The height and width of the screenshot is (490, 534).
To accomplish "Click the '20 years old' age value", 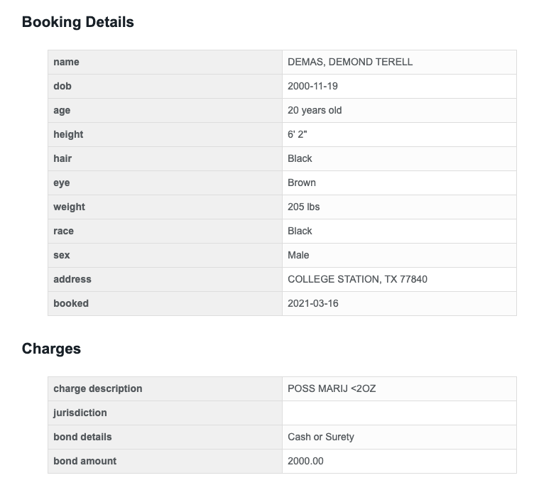I will (315, 110).
